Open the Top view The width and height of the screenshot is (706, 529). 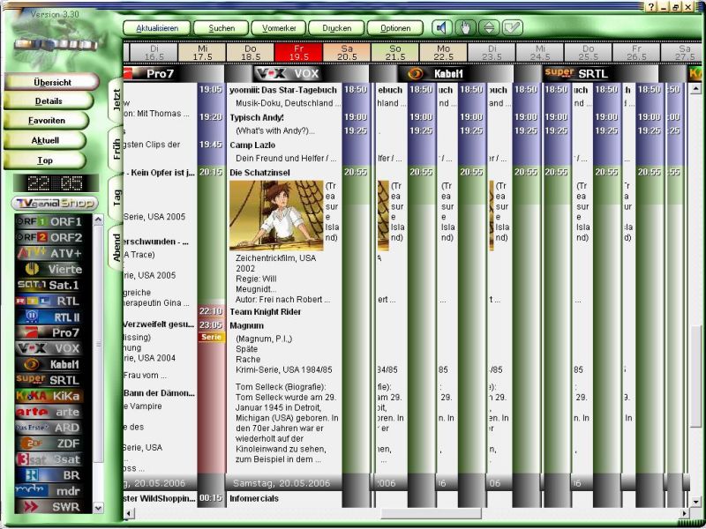pyautogui.click(x=45, y=160)
